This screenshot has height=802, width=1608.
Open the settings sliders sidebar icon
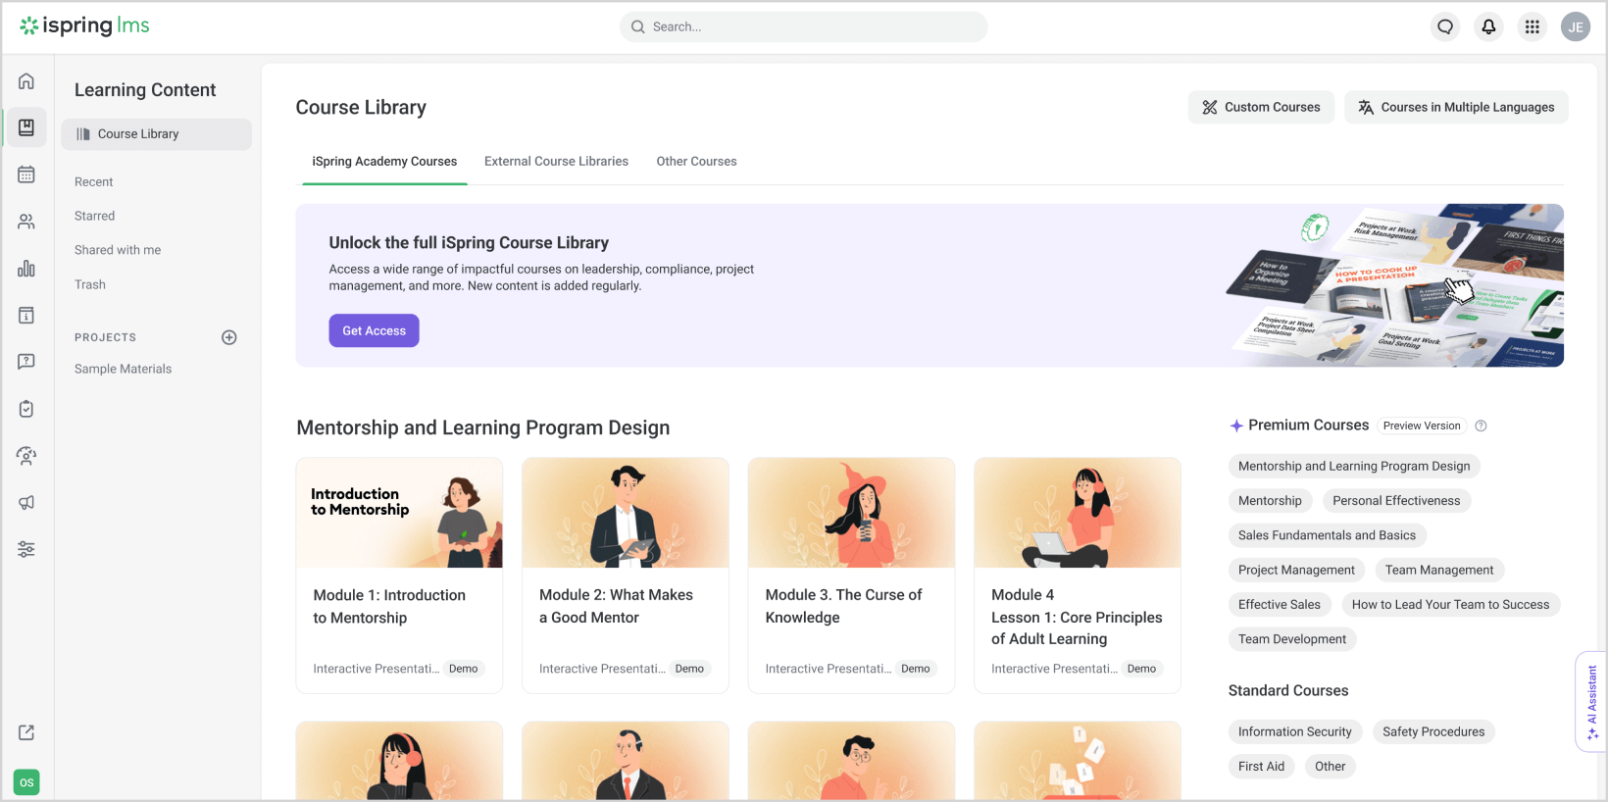26,549
